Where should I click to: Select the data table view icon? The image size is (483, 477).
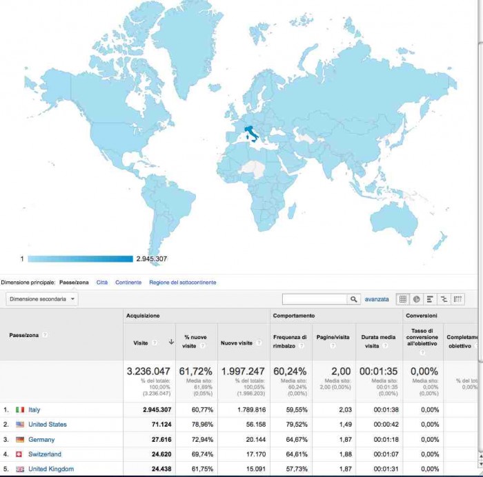[x=403, y=299]
